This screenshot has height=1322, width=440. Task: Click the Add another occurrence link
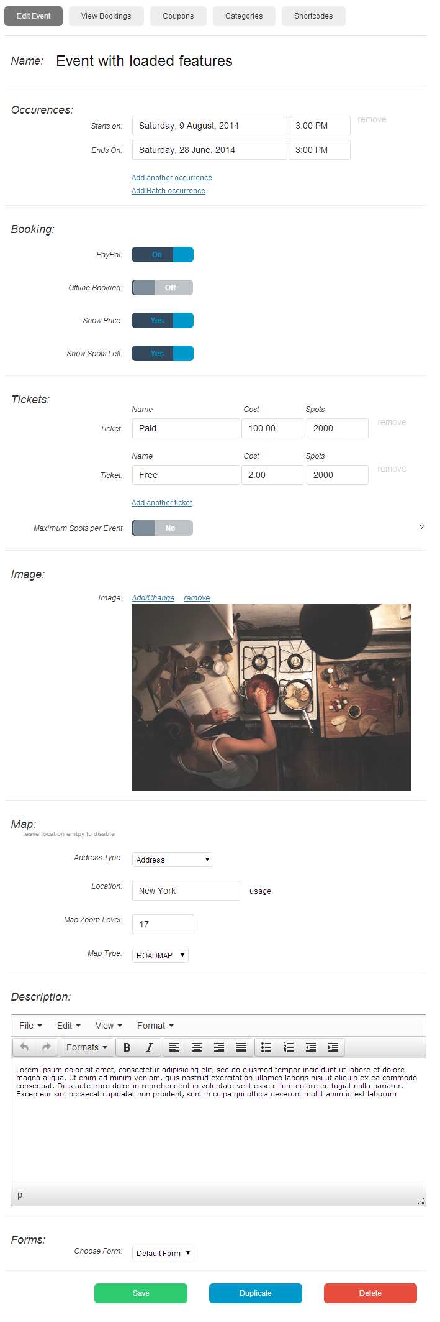tap(172, 178)
